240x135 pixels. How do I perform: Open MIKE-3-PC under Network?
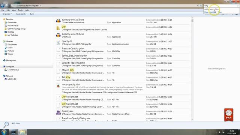pyautogui.click(x=12, y=79)
